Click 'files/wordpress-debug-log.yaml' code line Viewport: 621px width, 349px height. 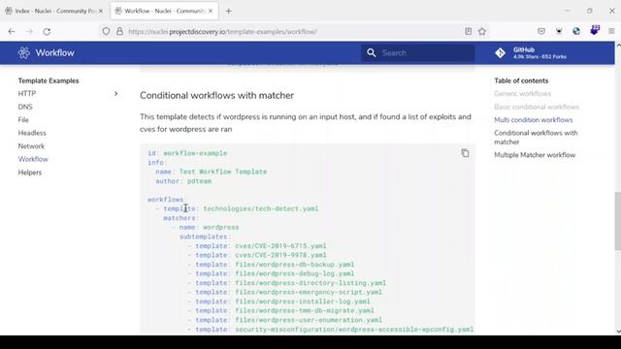[x=295, y=273]
